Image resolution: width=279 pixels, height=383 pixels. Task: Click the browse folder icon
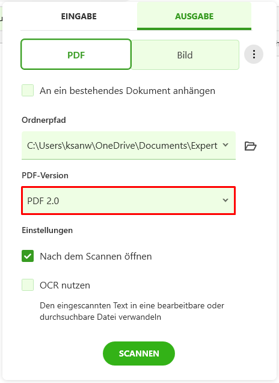(x=250, y=146)
